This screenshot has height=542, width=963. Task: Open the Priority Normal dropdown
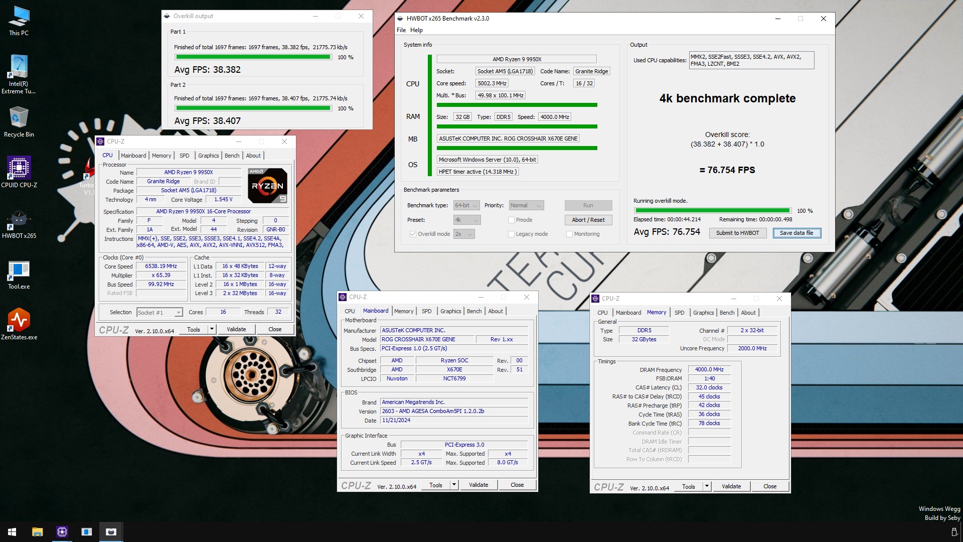(526, 206)
